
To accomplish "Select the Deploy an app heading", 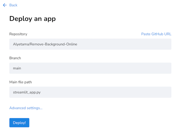I will tap(33, 19).
